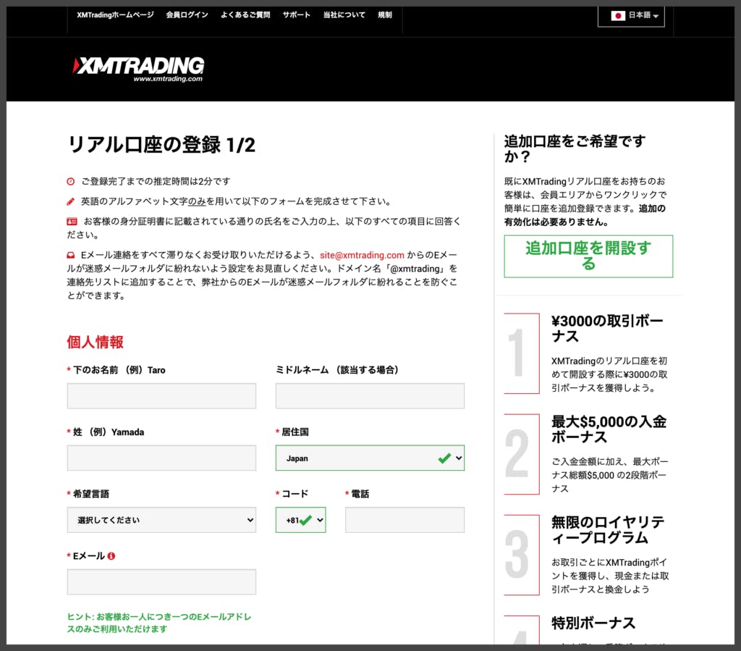This screenshot has height=651, width=741.
Task: Focus the 電話 input field
Action: [x=405, y=520]
